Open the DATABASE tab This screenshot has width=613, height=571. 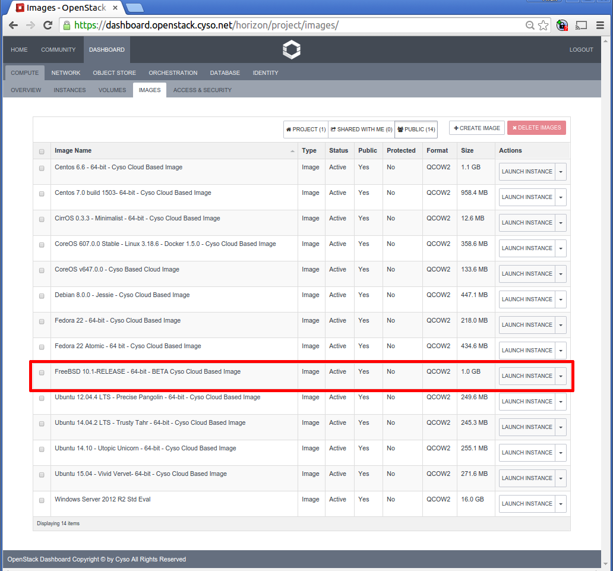click(225, 72)
